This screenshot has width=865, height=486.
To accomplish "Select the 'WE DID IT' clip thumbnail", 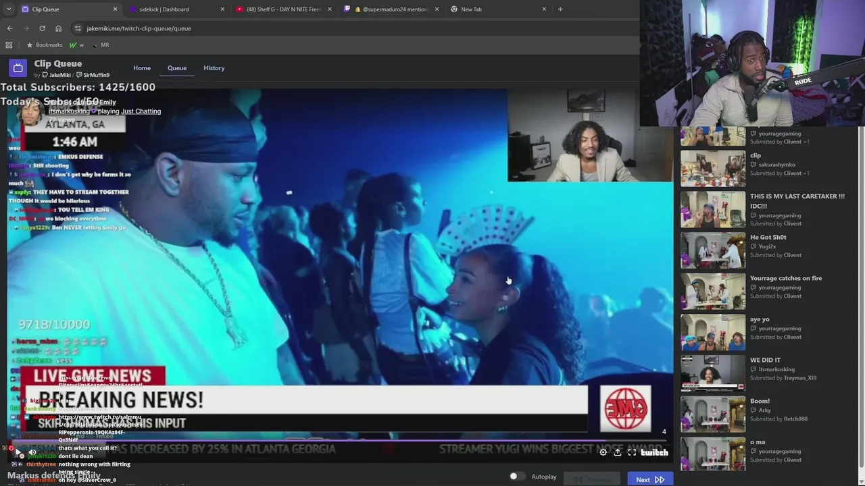I will (713, 373).
